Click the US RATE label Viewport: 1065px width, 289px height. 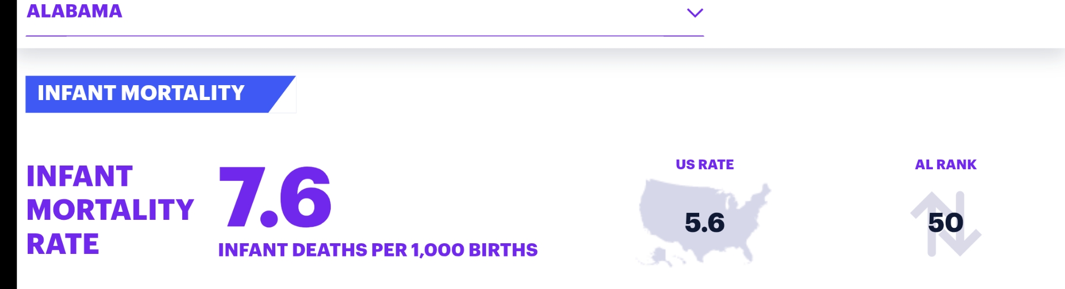(x=704, y=165)
